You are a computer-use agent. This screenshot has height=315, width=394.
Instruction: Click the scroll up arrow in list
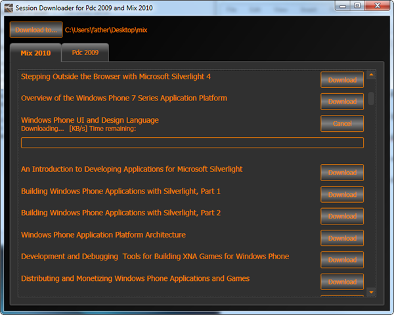(x=371, y=75)
